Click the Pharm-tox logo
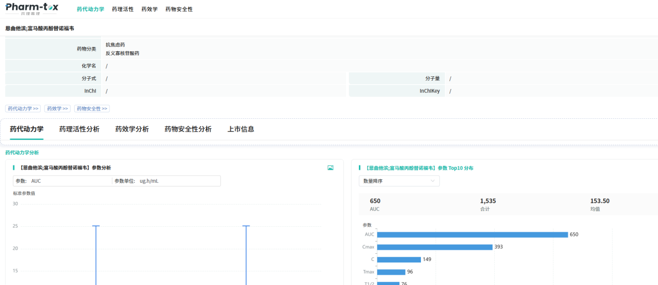 tap(32, 8)
